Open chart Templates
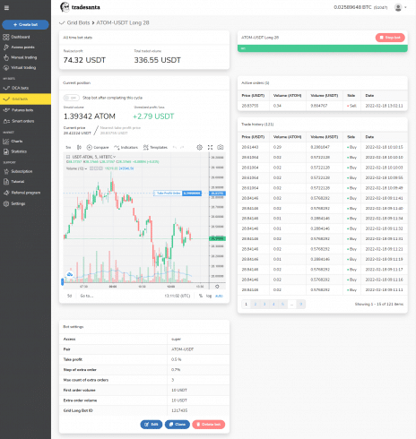The height and width of the screenshot is (439, 416). [x=155, y=147]
